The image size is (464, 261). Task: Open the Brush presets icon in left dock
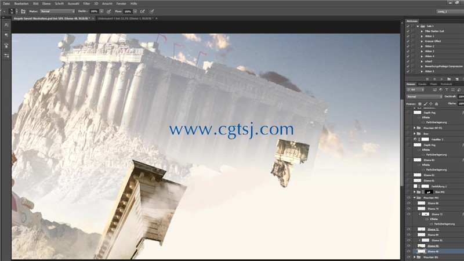pos(6,46)
